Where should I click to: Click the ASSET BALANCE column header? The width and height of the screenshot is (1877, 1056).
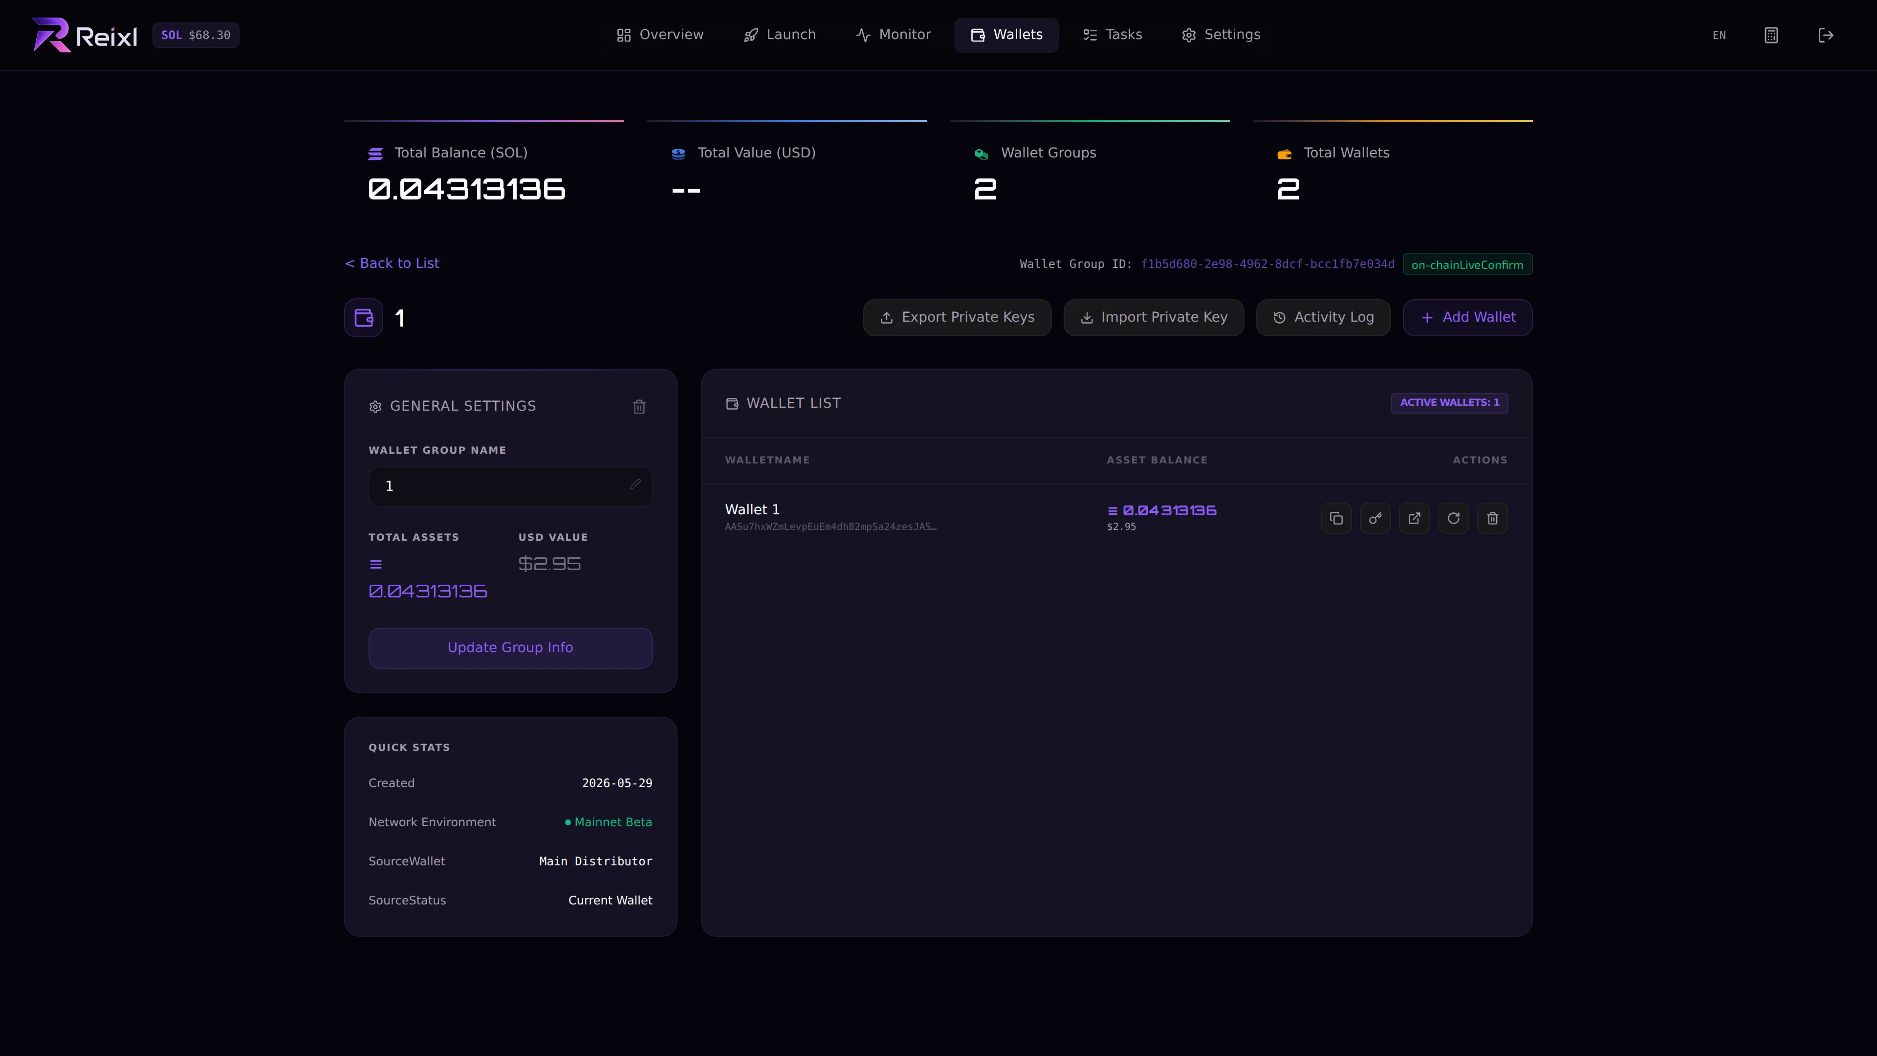1157,461
